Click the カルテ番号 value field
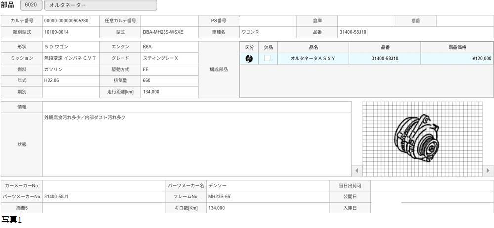 tap(70, 21)
